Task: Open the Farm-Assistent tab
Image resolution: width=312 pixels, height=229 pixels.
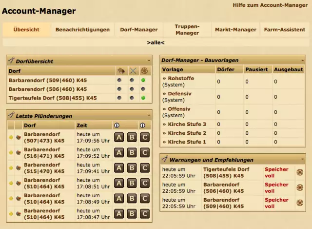Action: pyautogui.click(x=285, y=29)
